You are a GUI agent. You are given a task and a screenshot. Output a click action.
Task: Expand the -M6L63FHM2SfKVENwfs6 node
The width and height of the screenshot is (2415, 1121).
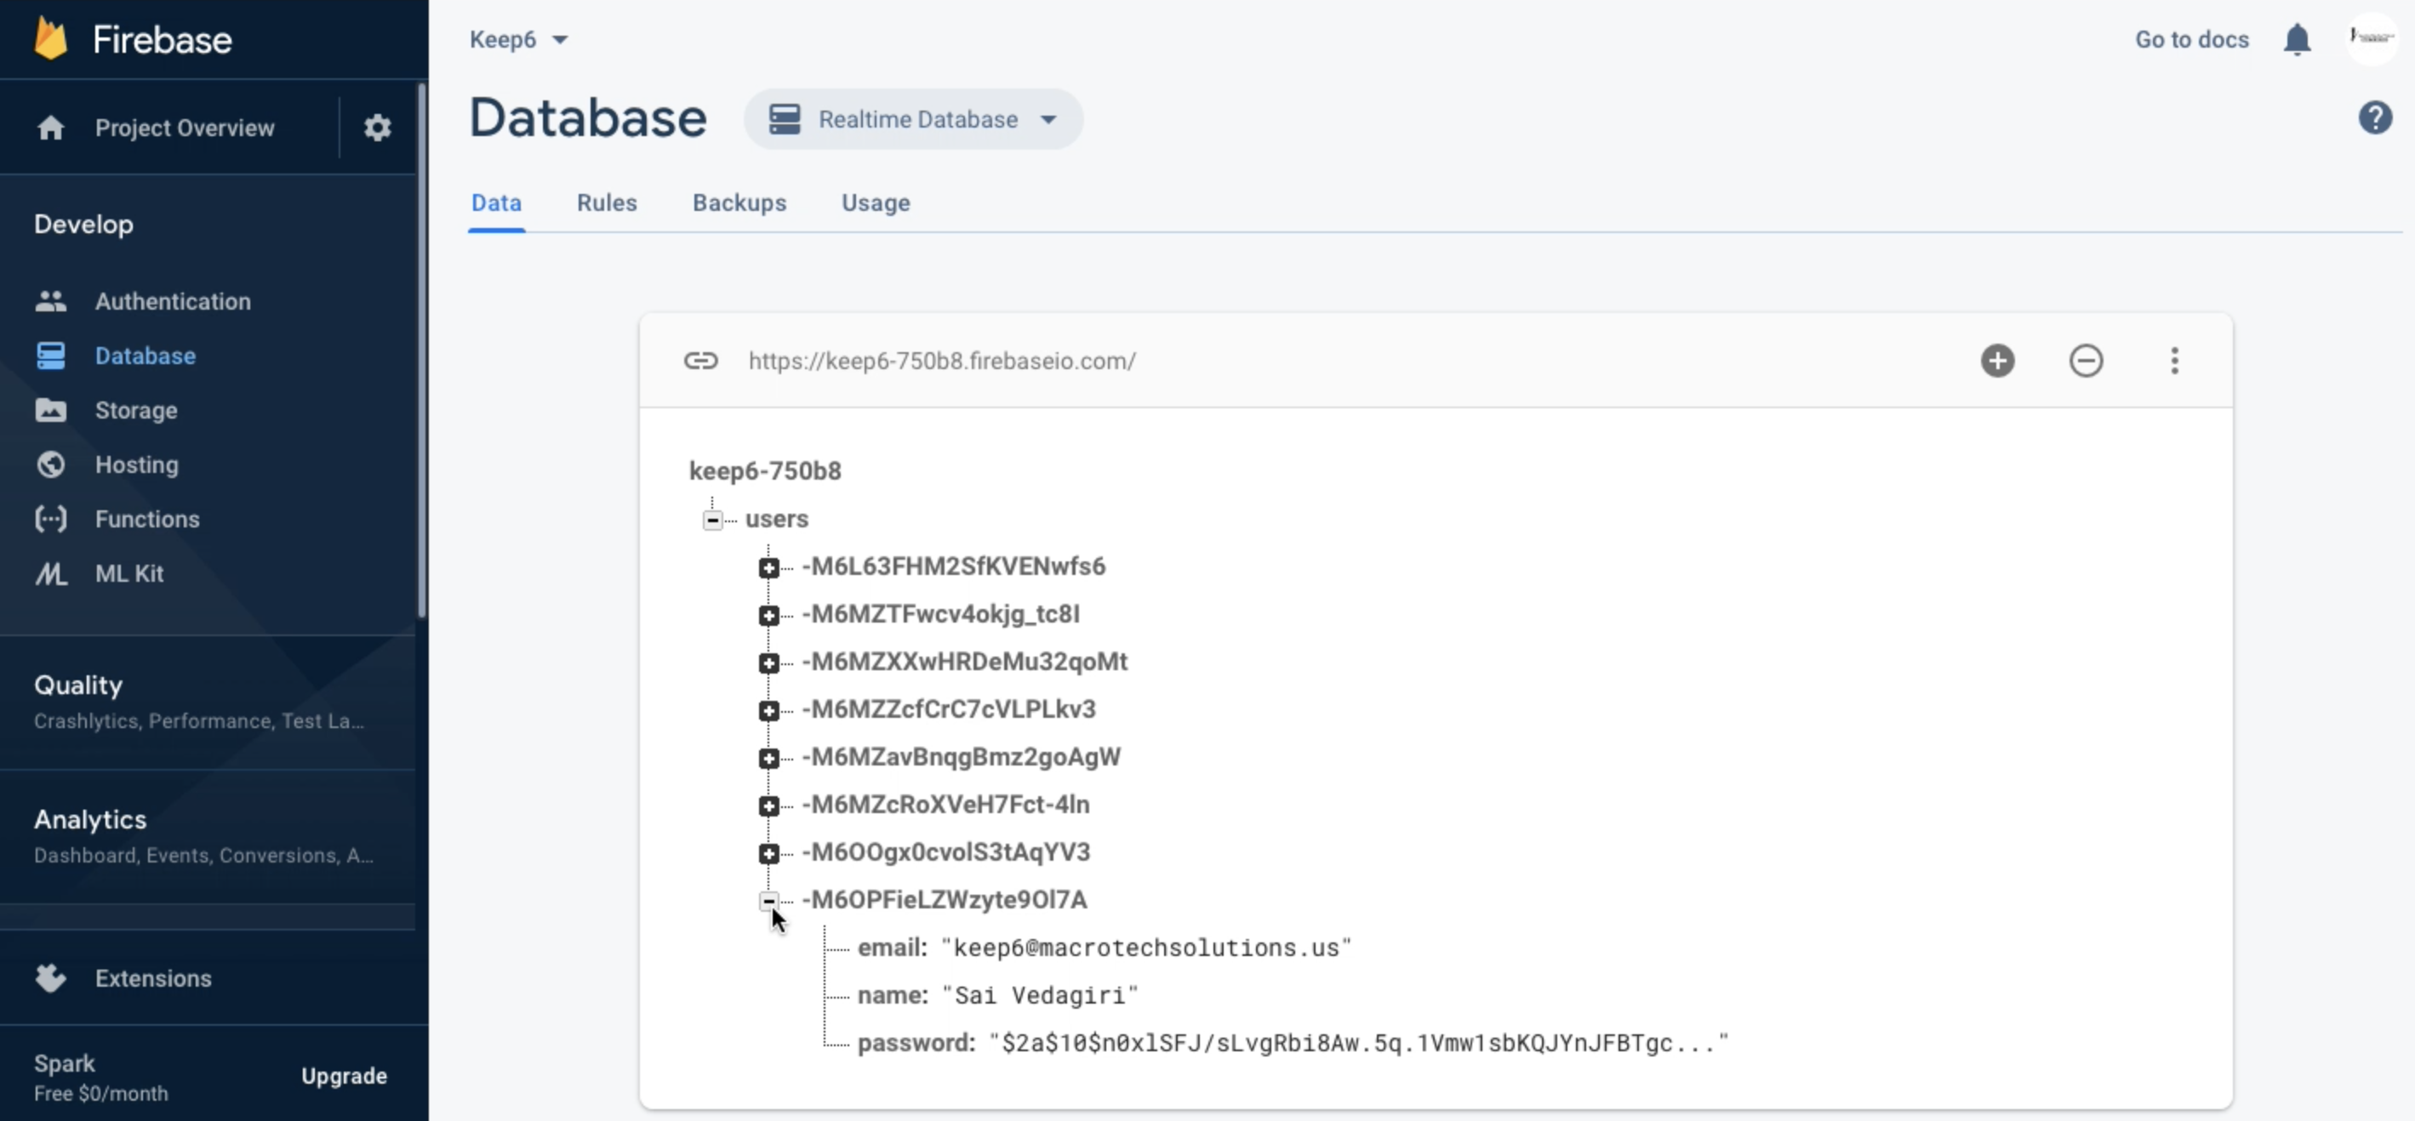[768, 568]
